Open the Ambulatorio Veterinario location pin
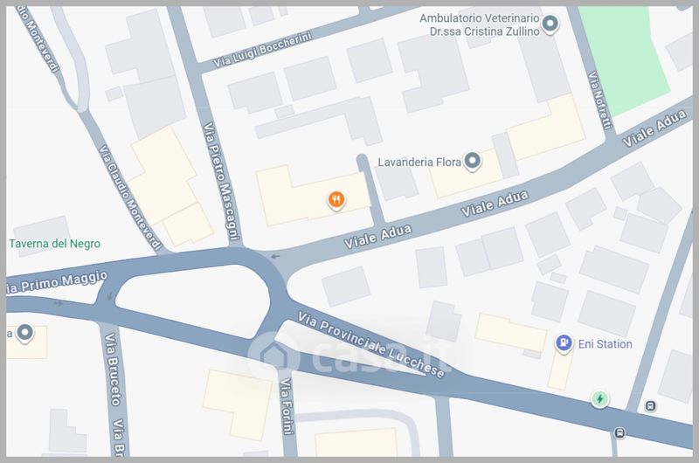Screen dimensions: 699x463 pos(550,24)
